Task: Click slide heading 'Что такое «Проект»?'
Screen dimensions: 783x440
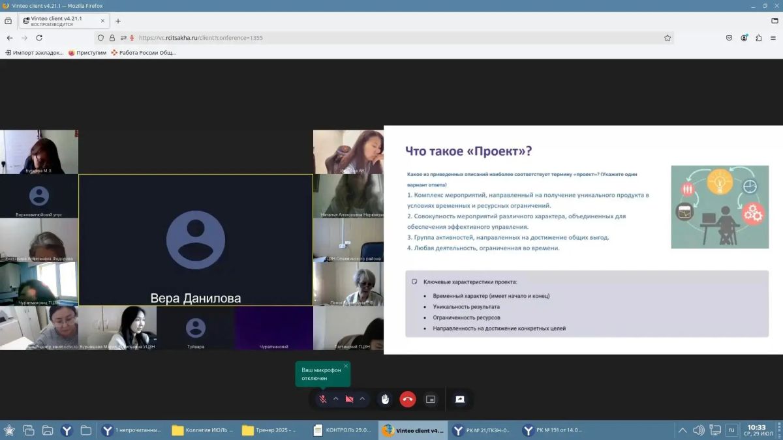Action: pyautogui.click(x=468, y=151)
